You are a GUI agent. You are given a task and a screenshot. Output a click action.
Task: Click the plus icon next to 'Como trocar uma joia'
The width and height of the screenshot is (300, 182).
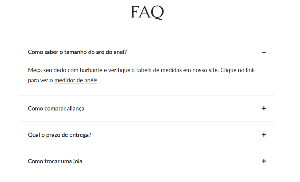click(264, 161)
